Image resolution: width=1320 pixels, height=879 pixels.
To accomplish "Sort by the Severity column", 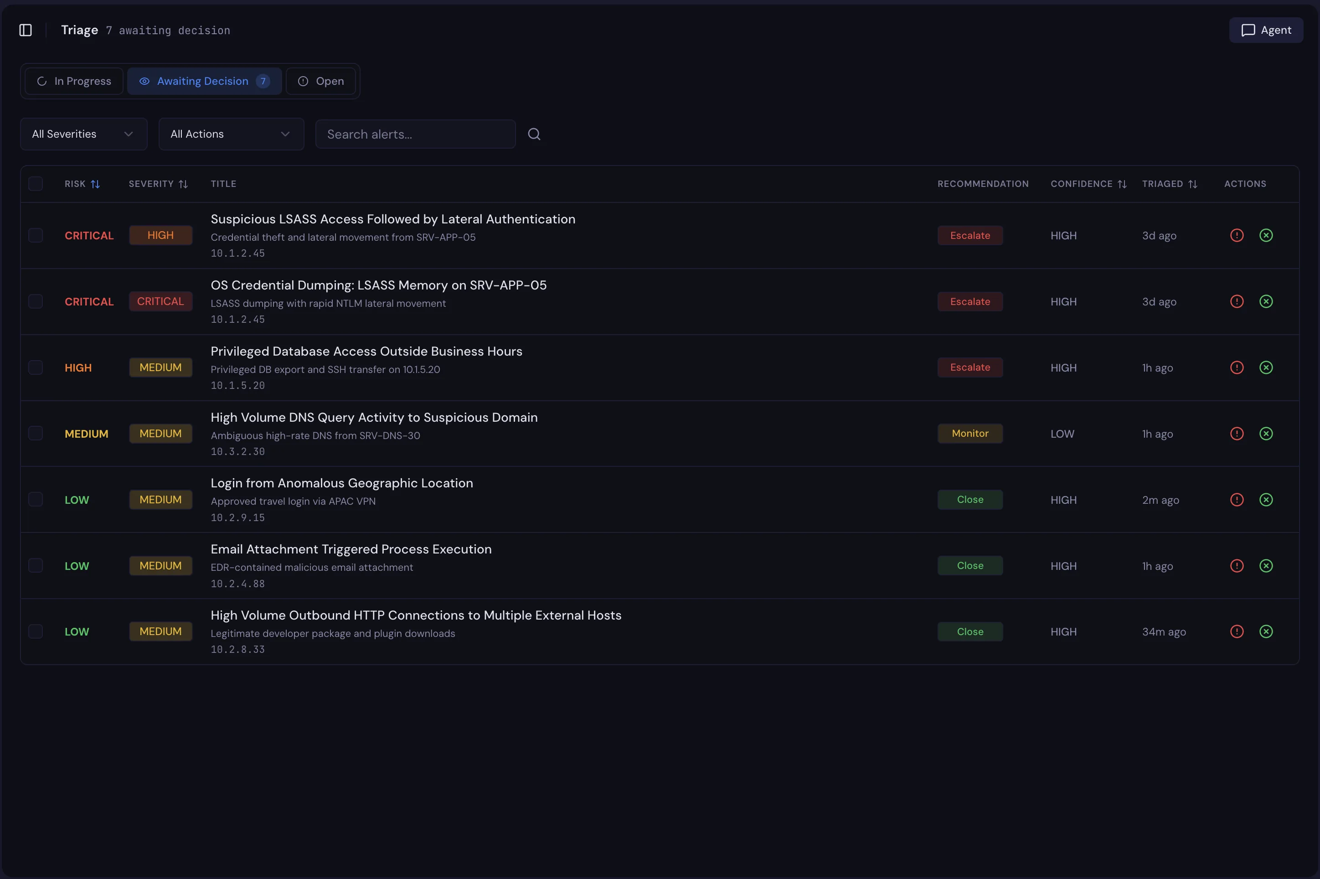I will [x=158, y=184].
